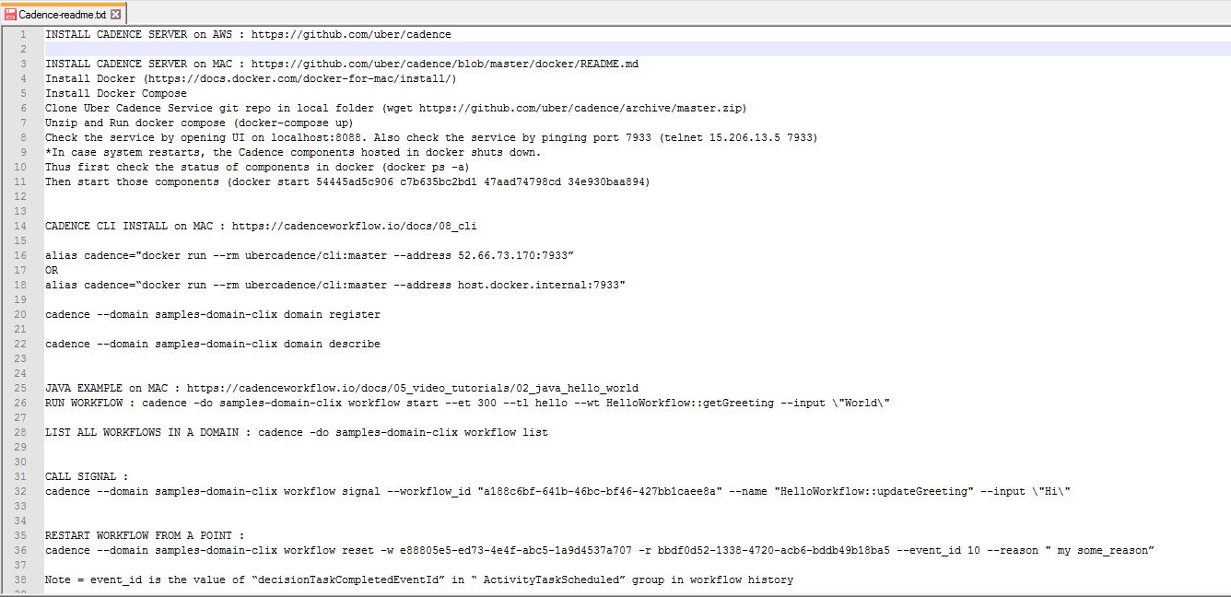Click the 02_java_hello_world tutorial URL
Viewport: 1231px width, 597px height.
[x=412, y=388]
